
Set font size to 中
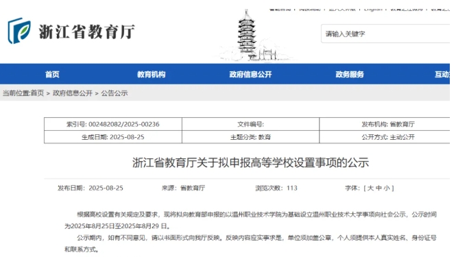coord(379,188)
